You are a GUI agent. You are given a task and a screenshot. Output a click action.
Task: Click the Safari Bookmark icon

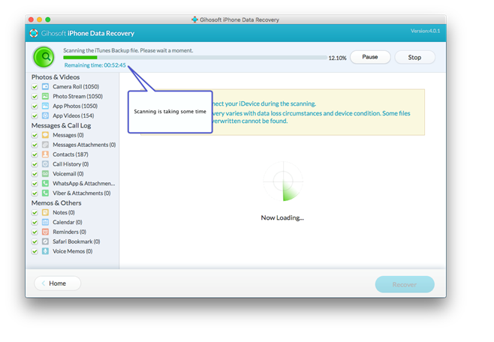click(x=46, y=241)
